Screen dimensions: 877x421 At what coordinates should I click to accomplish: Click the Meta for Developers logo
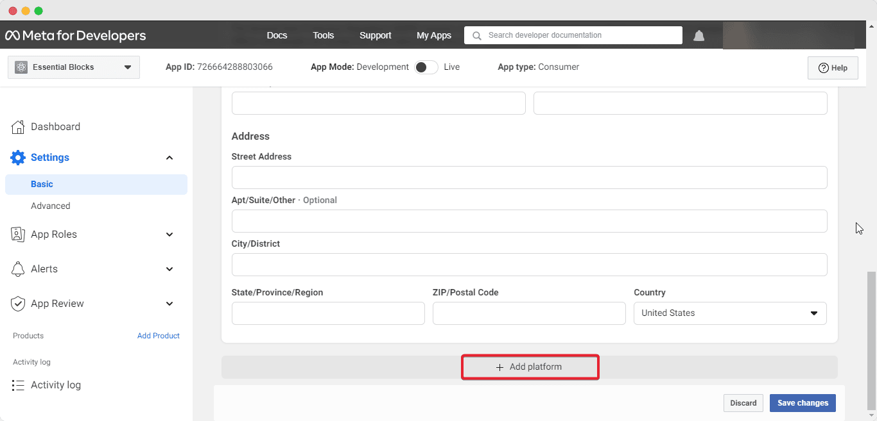[x=76, y=35]
